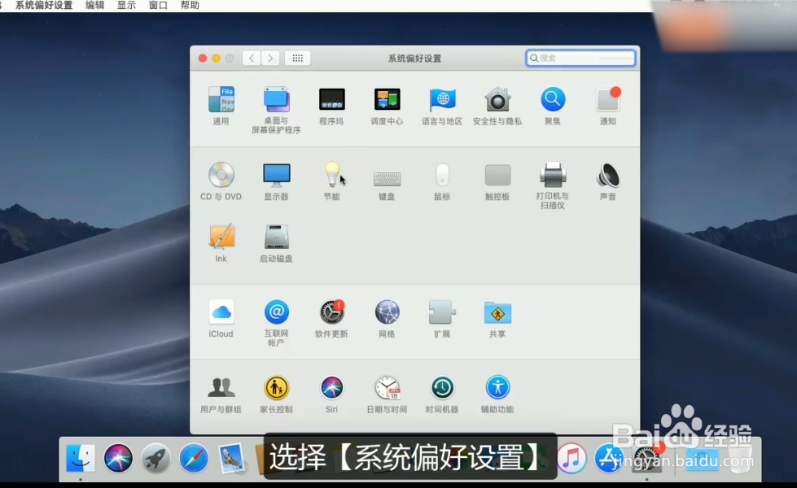The image size is (797, 488).
Task: Open 调度中心 (Mission Control) settings
Action: point(386,100)
